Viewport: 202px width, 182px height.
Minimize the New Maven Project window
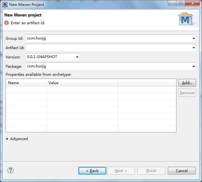[x=172, y=3]
